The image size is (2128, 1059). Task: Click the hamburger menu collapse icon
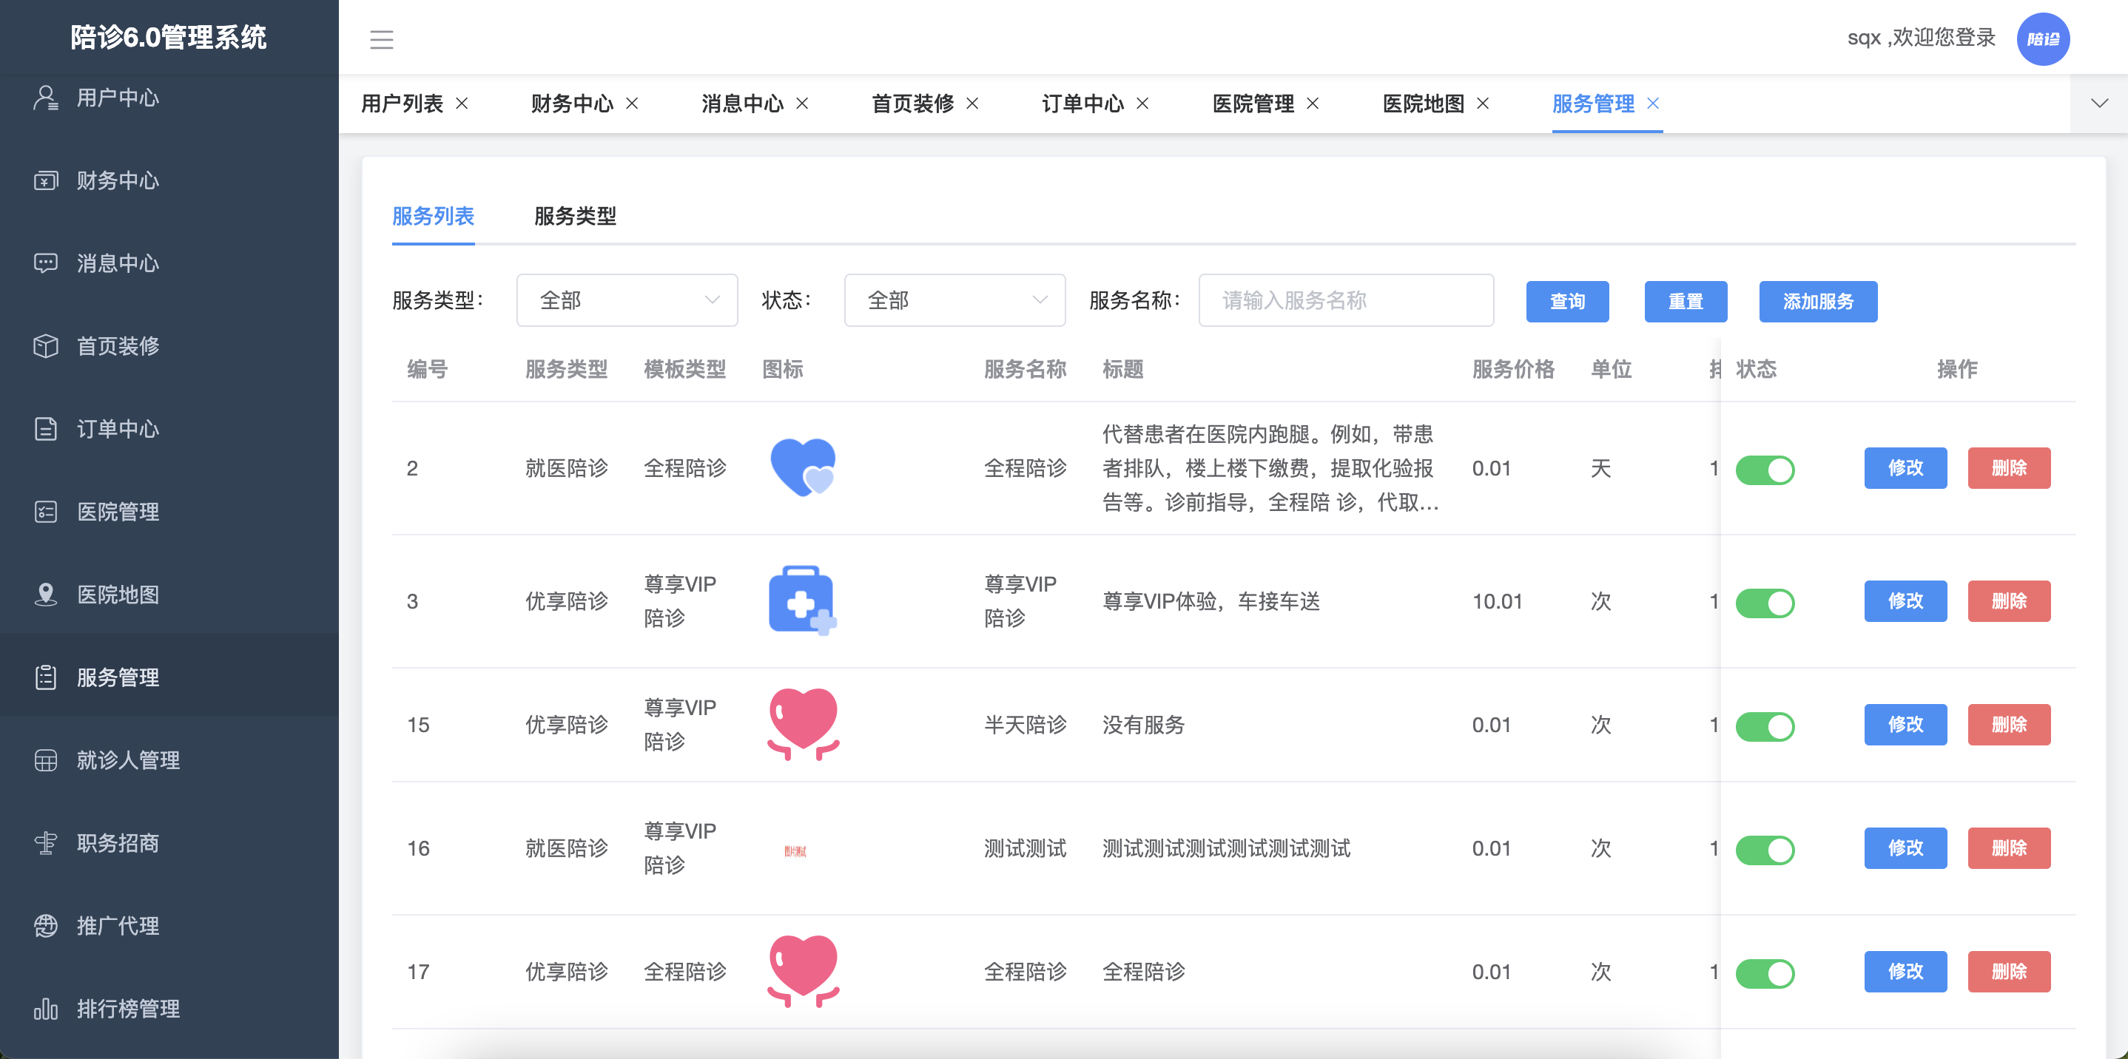tap(381, 38)
